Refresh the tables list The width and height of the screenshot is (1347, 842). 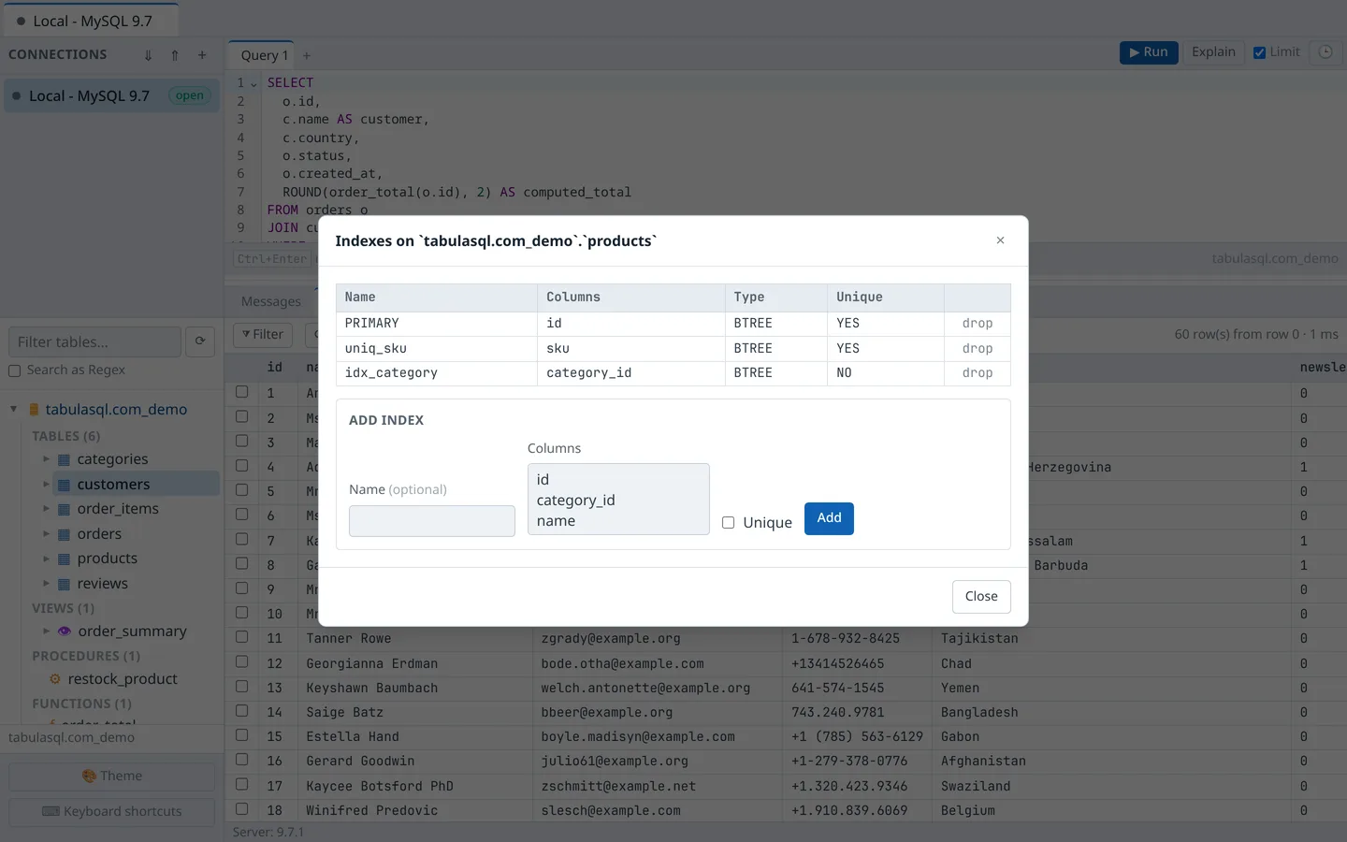tap(200, 341)
